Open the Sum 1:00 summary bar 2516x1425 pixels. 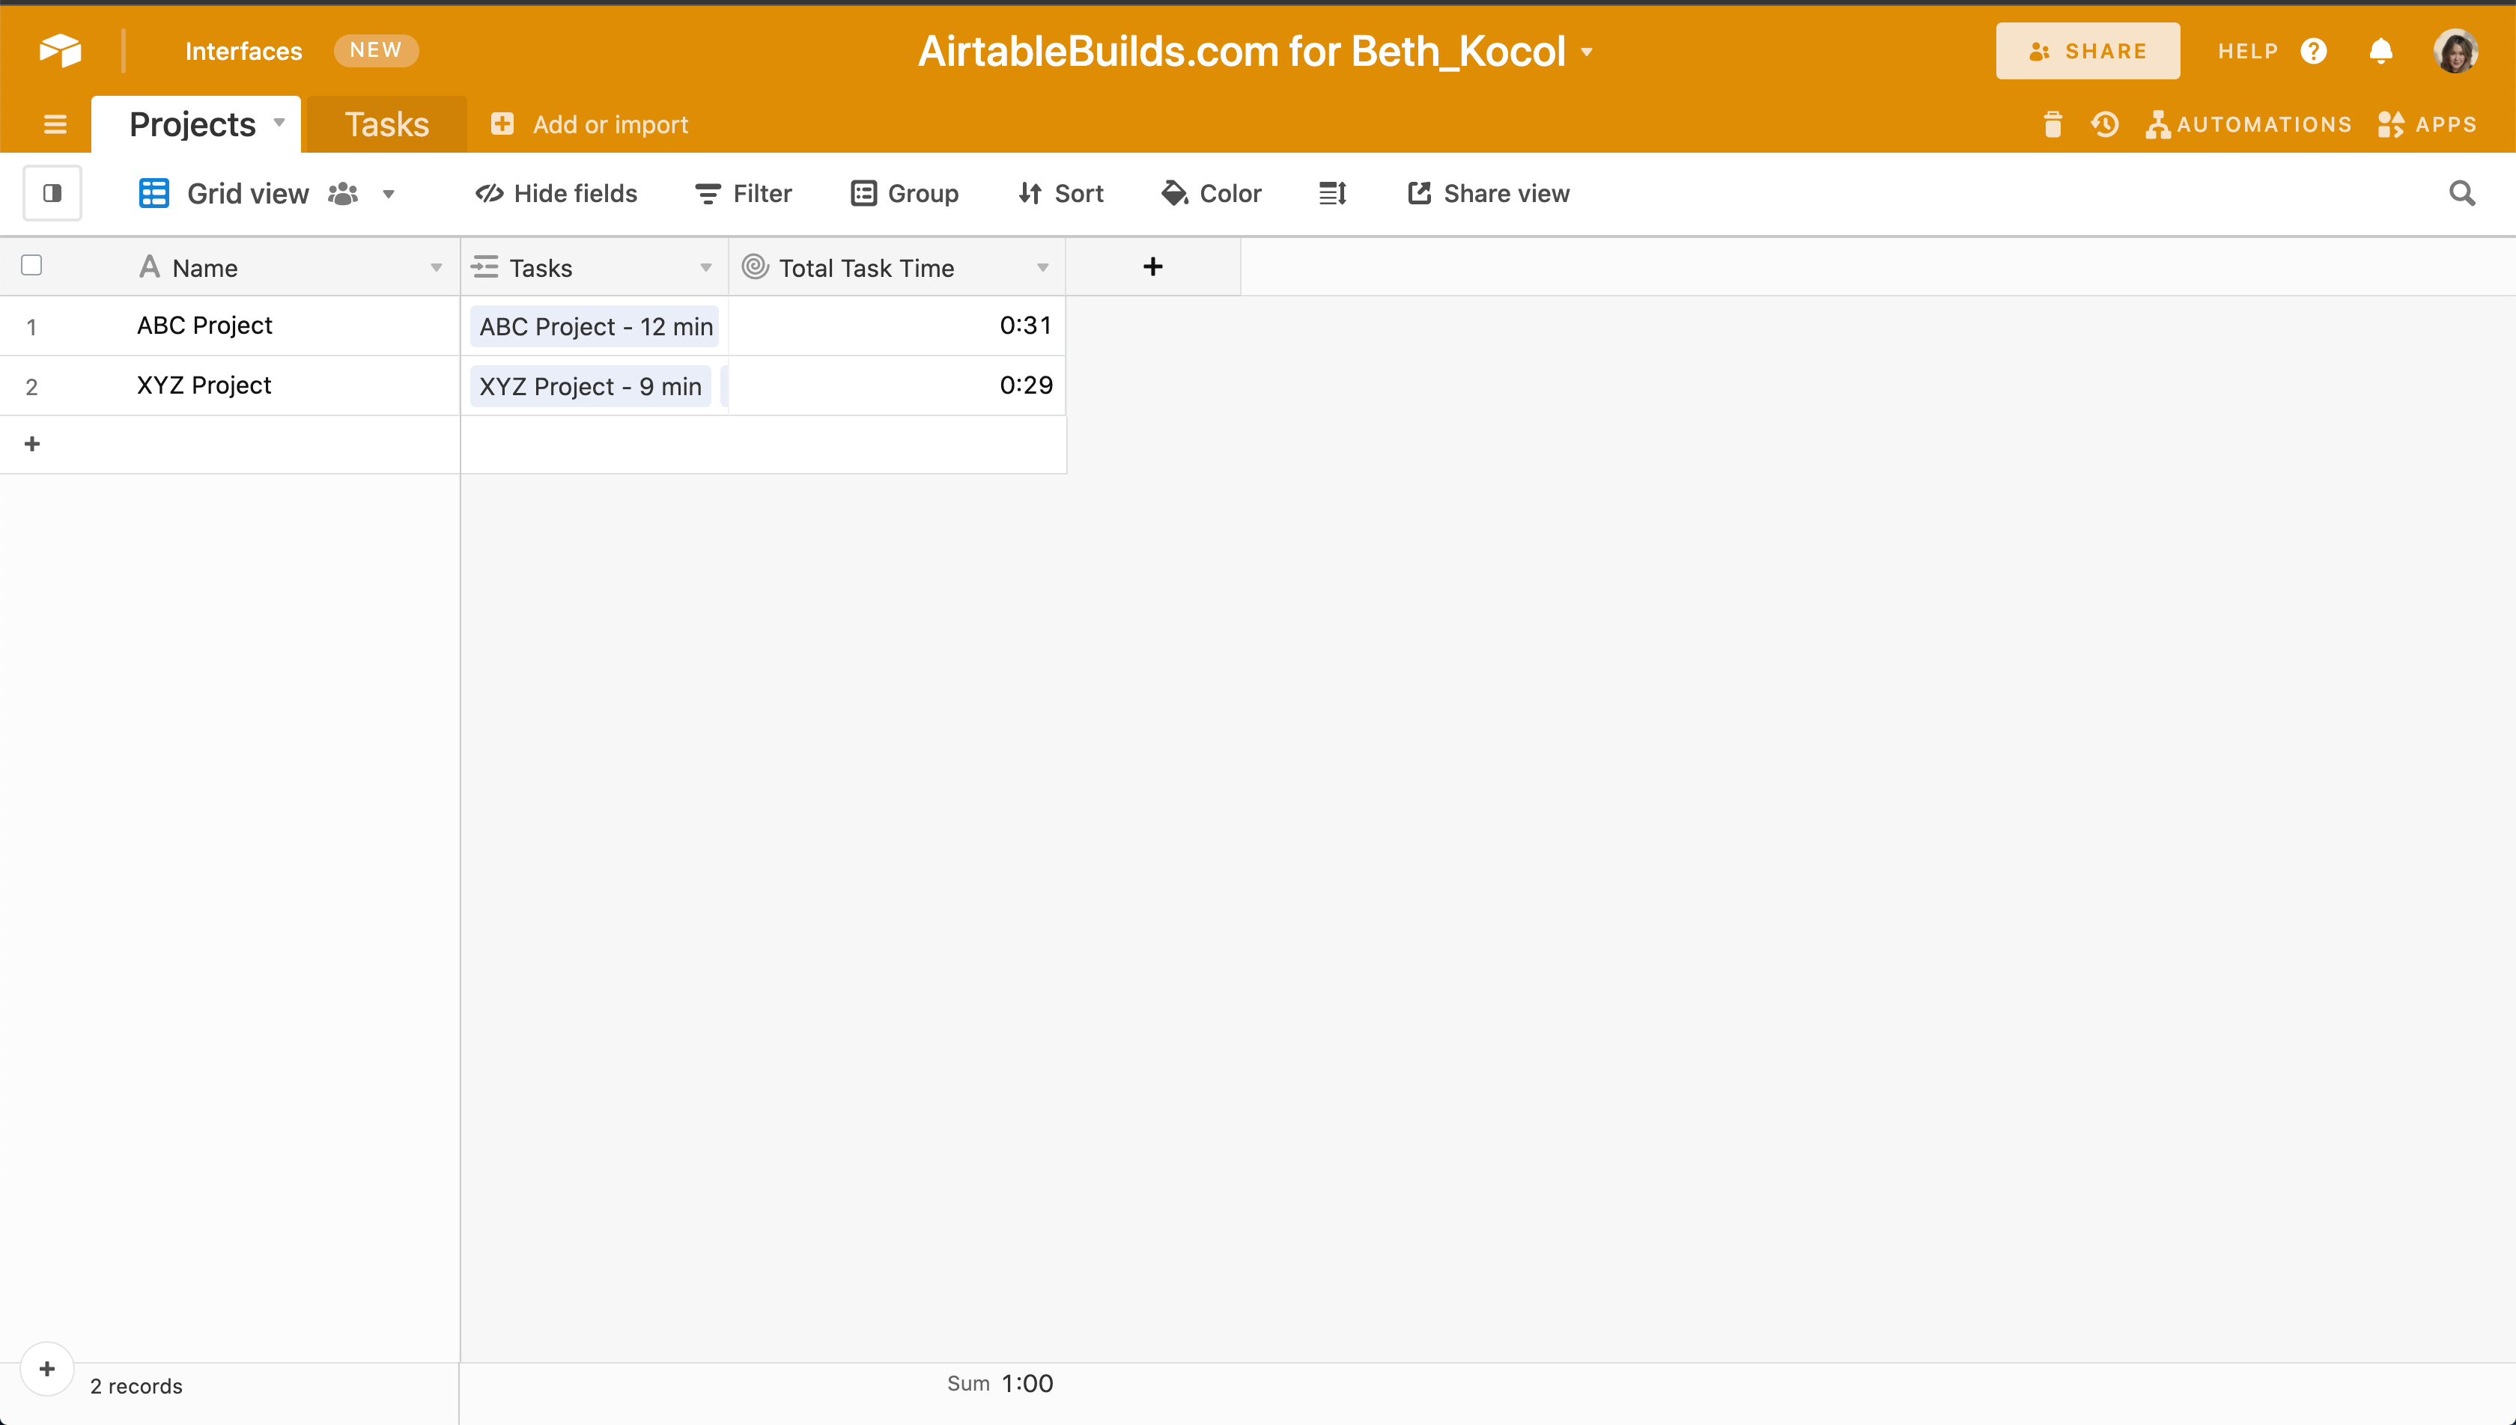[x=1000, y=1384]
